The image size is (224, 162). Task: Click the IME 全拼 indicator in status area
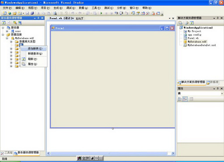click(86, 158)
